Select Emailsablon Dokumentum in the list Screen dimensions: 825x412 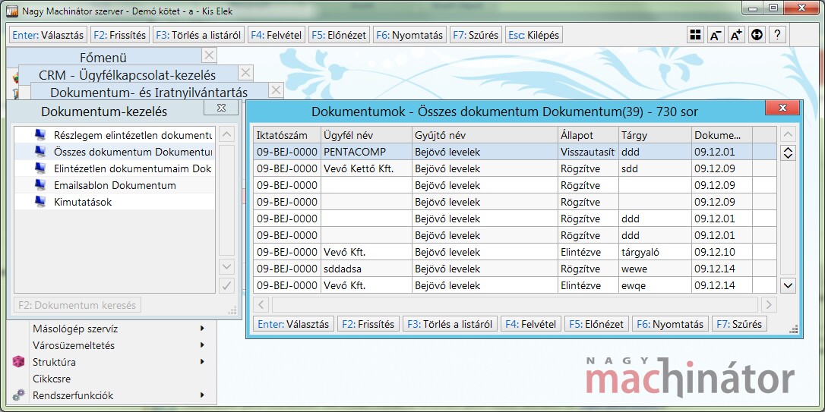click(x=114, y=185)
